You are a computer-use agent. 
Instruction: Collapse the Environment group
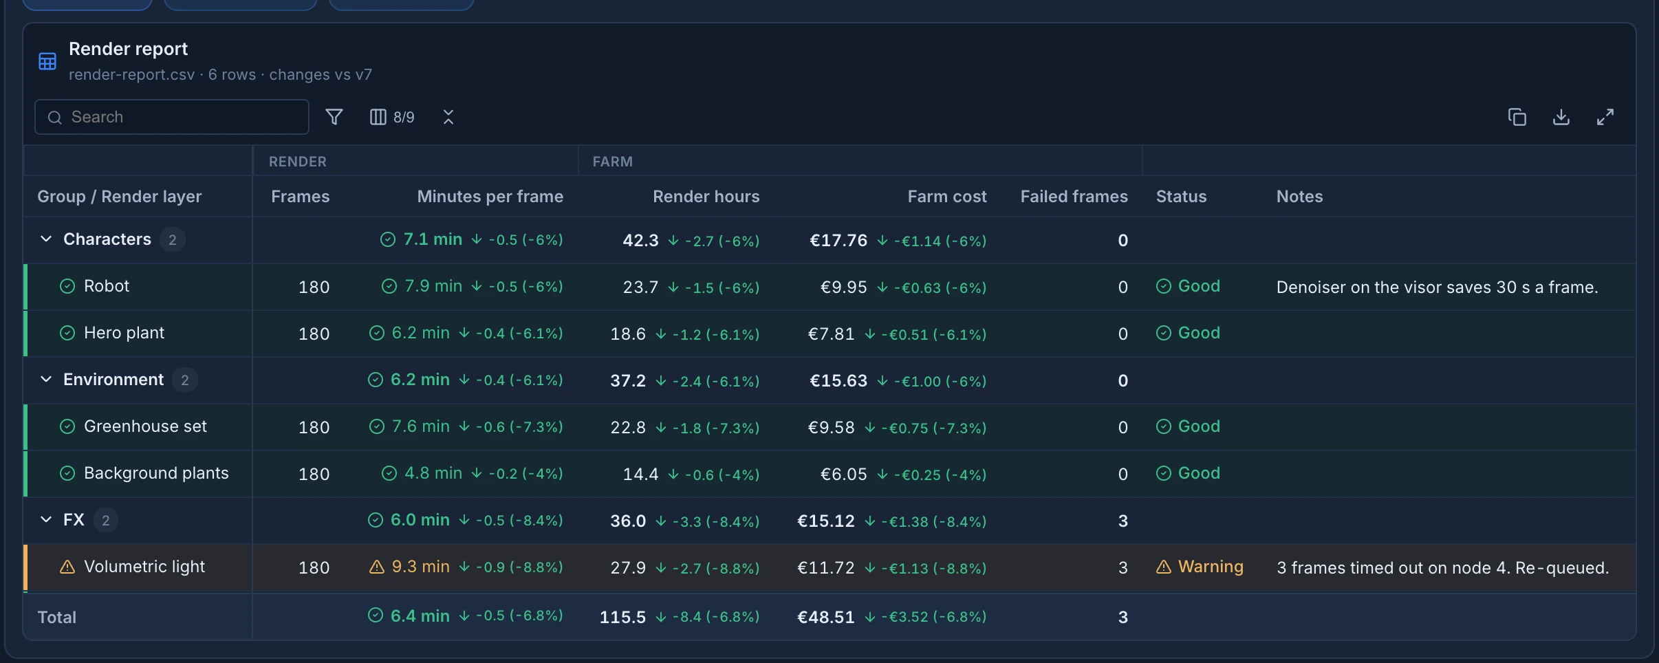pos(46,380)
